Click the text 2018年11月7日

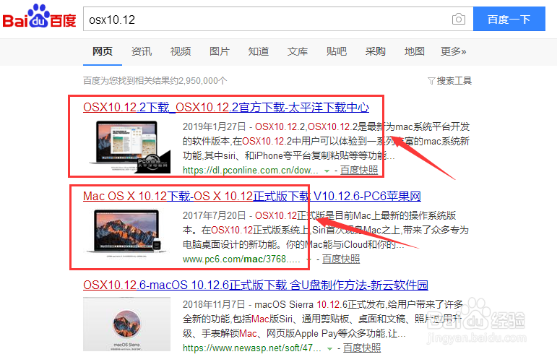click(214, 304)
